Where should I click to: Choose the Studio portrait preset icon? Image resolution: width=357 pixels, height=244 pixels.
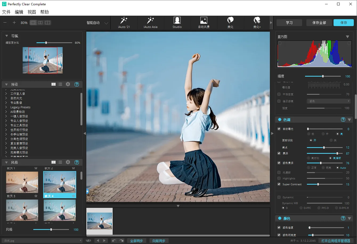click(177, 20)
